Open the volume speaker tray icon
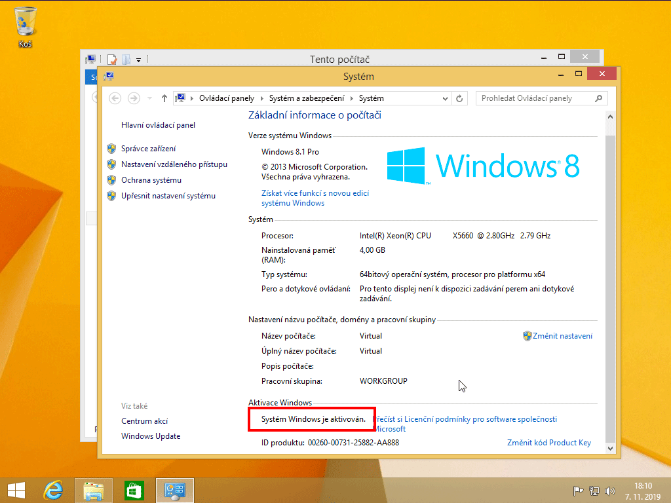The image size is (671, 503). point(610,491)
